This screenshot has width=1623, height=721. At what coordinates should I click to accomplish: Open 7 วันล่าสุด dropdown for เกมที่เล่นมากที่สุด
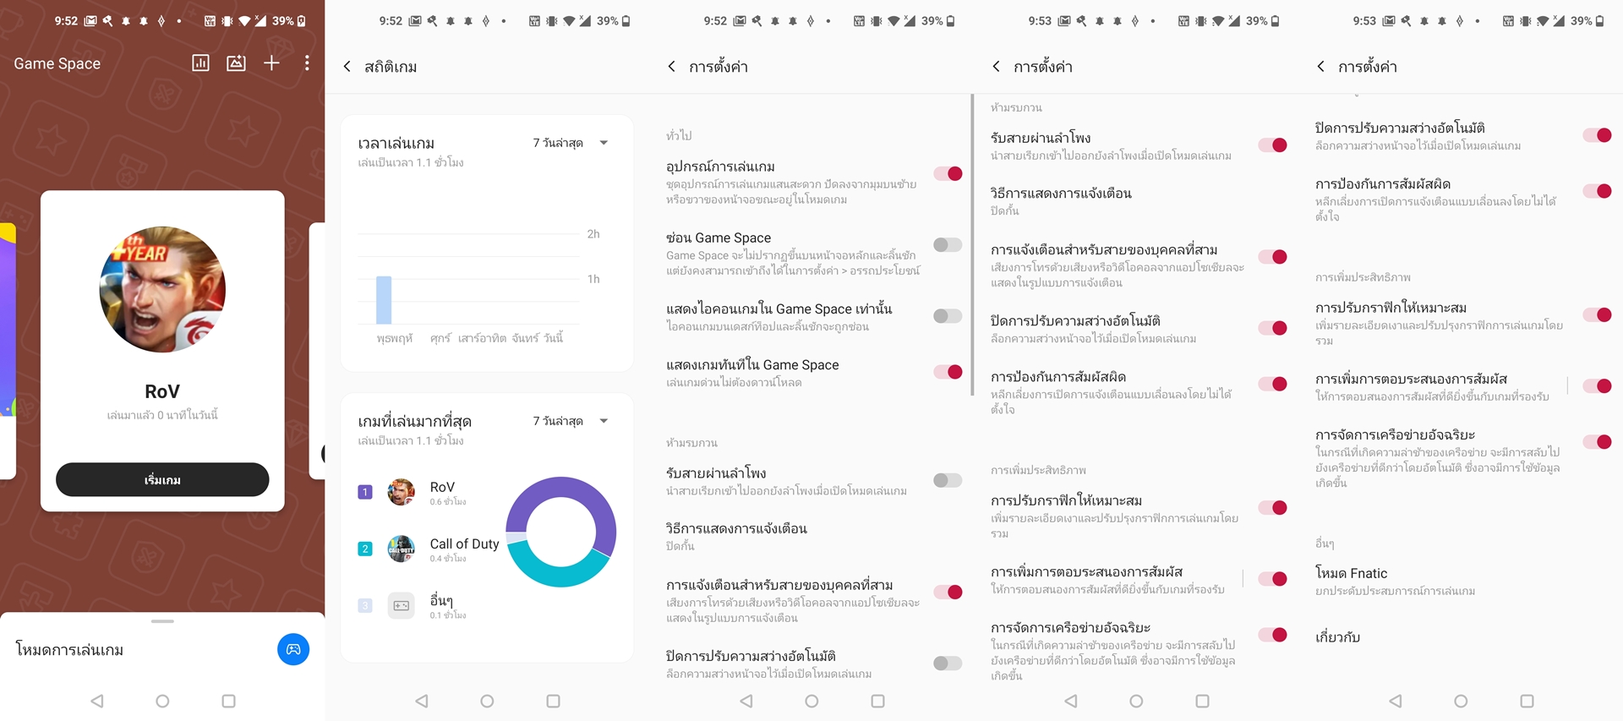click(571, 421)
